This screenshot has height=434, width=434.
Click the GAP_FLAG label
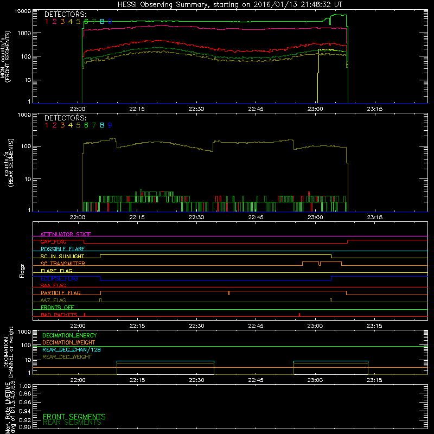pos(53,241)
